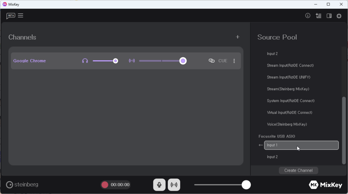The height and width of the screenshot is (194, 348).
Task: Open settings gear icon
Action: pos(339,16)
